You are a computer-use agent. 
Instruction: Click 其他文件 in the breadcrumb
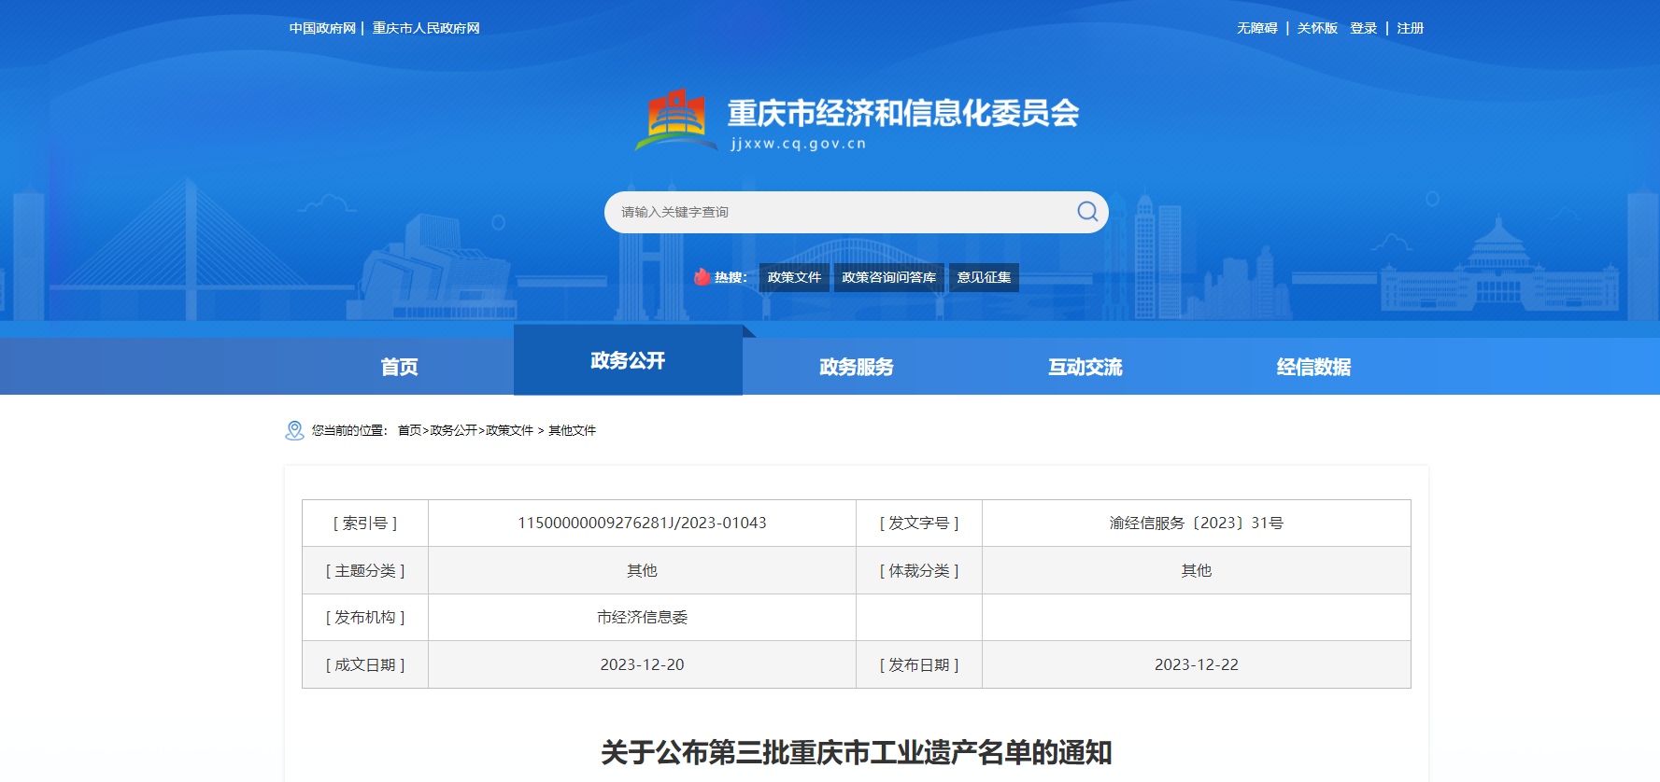tap(572, 430)
